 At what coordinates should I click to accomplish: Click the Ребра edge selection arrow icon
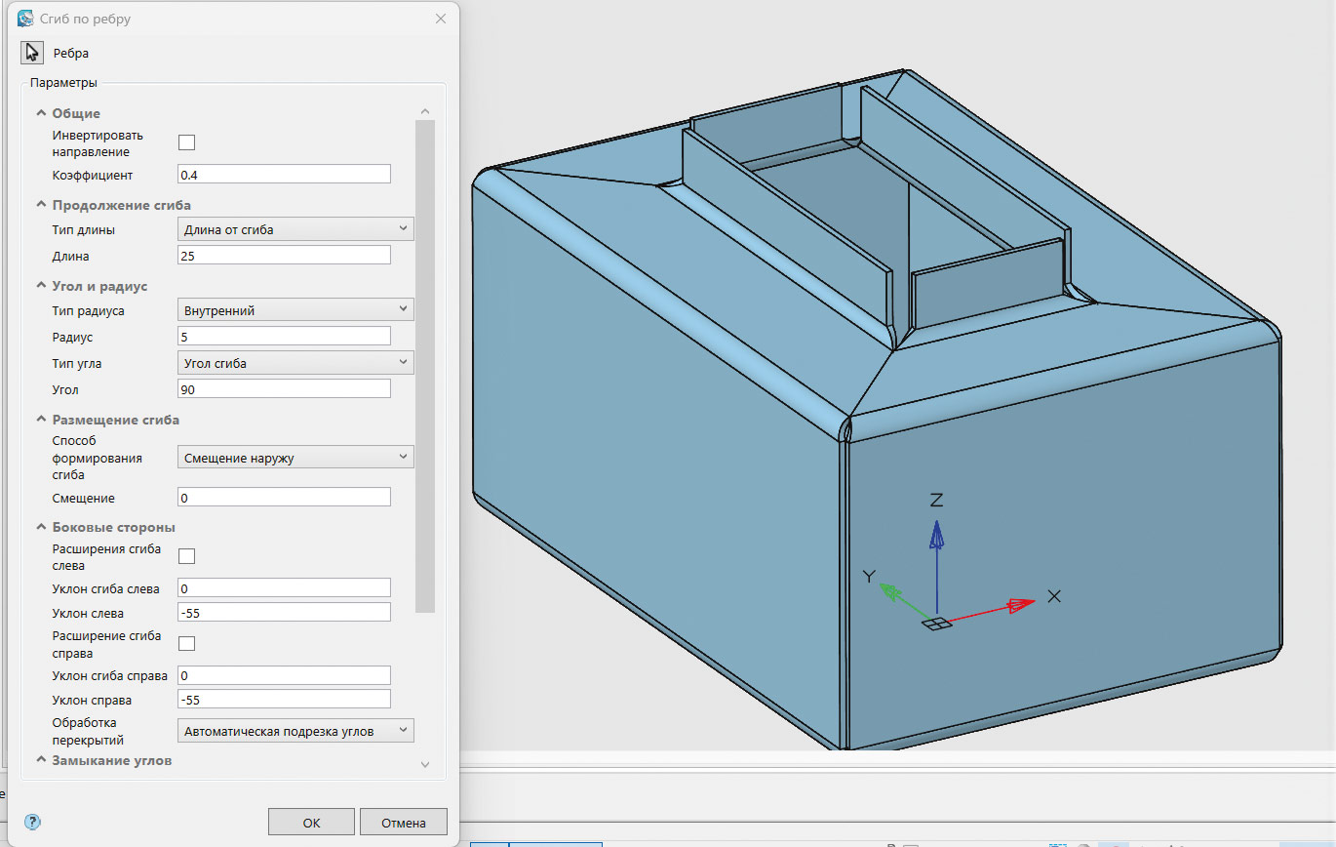33,53
